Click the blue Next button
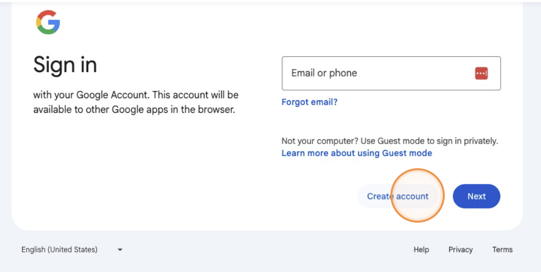541x272 pixels. [476, 196]
